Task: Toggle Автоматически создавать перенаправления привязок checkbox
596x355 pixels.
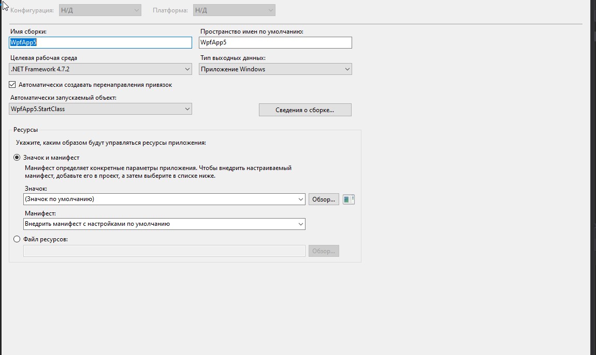Action: pyautogui.click(x=12, y=84)
